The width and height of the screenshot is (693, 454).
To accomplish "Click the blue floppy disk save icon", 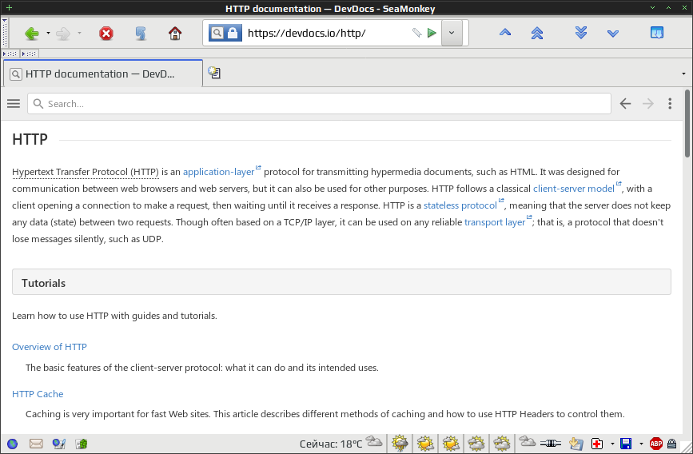I will (x=626, y=444).
